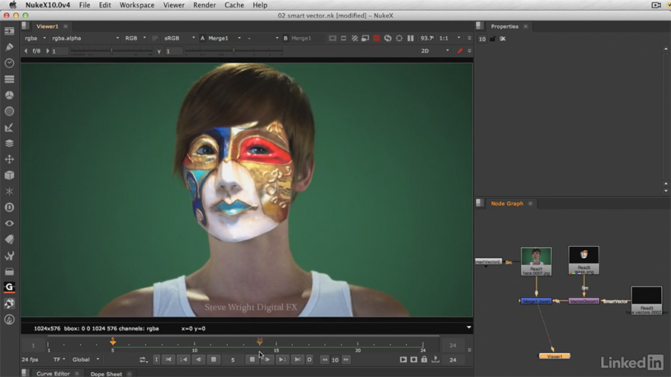Open the Gizmos G toolbar icon
Image resolution: width=671 pixels, height=377 pixels.
pyautogui.click(x=9, y=287)
